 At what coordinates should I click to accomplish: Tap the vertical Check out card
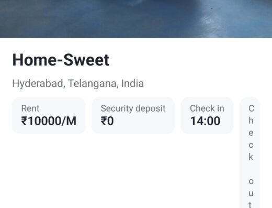click(x=250, y=152)
